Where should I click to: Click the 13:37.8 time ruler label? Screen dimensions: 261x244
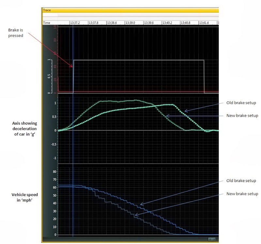tap(94, 23)
